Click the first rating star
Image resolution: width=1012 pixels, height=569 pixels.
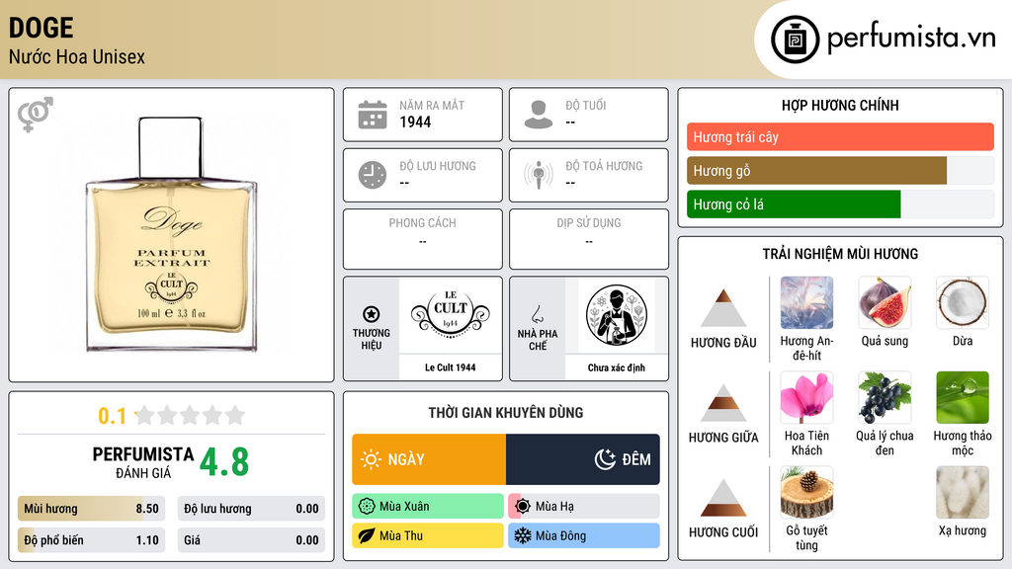click(145, 415)
